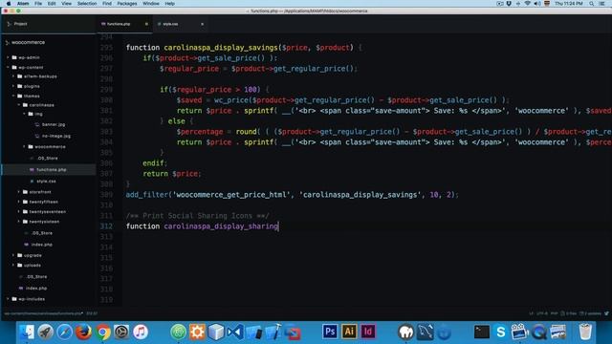
Task: Expand the uploads folder
Action: click(13, 266)
